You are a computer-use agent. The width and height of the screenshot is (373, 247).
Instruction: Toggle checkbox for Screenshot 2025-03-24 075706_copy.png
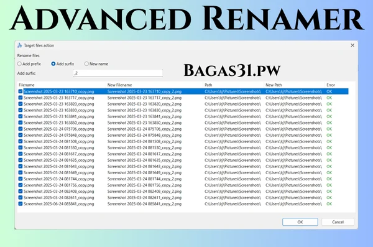(21, 129)
